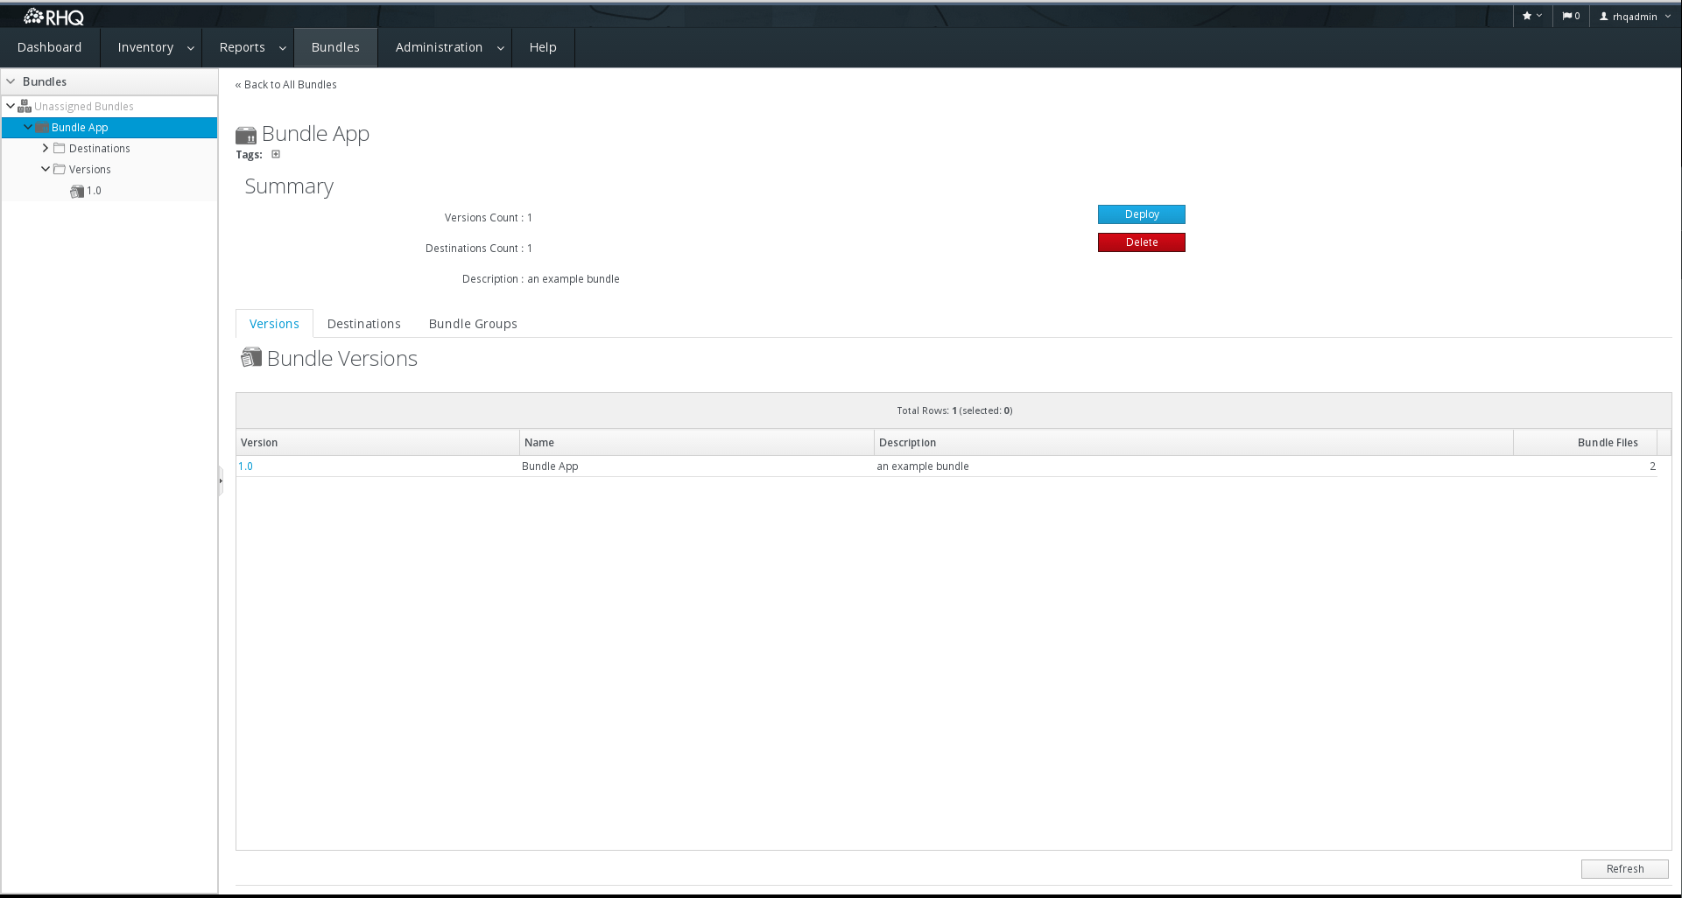Switch to the Versions tab
The image size is (1682, 898).
[274, 324]
